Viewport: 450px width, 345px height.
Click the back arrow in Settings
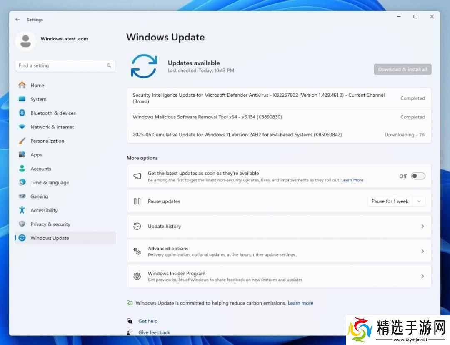coord(17,20)
